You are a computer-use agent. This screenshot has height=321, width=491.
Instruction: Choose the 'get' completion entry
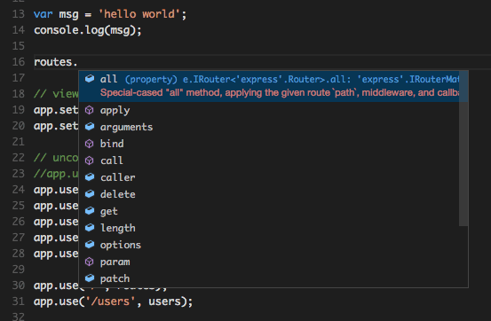[269, 212]
